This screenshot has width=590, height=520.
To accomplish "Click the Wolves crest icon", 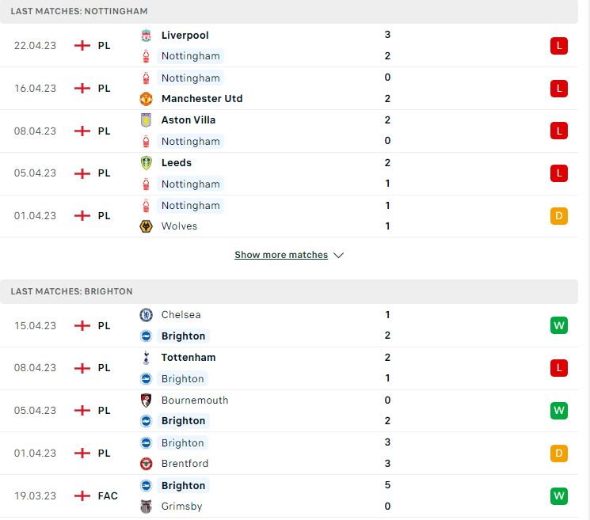I will [146, 226].
